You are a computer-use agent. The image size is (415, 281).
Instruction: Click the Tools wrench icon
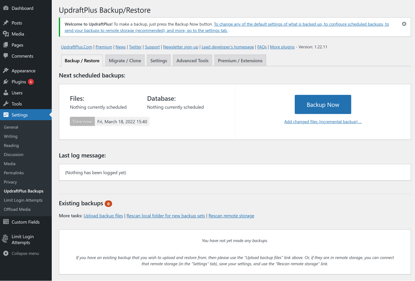click(x=6, y=104)
